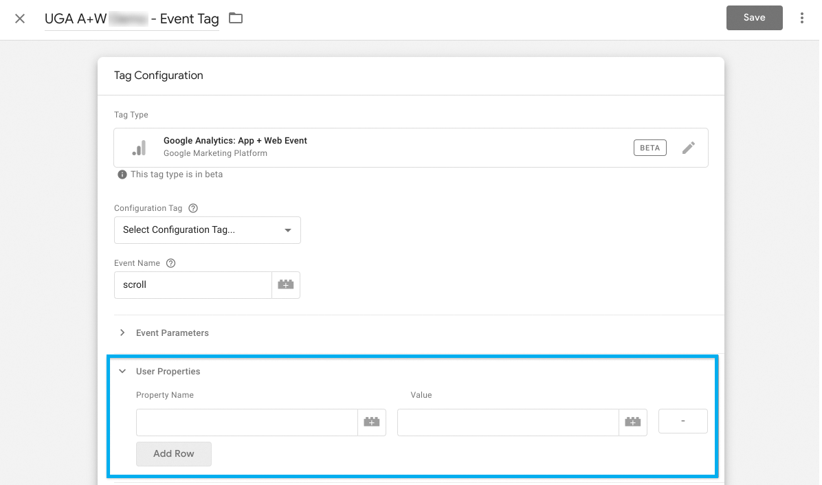Viewport: 822px width, 485px height.
Task: Click the tag name title to rename it
Action: pyautogui.click(x=131, y=19)
